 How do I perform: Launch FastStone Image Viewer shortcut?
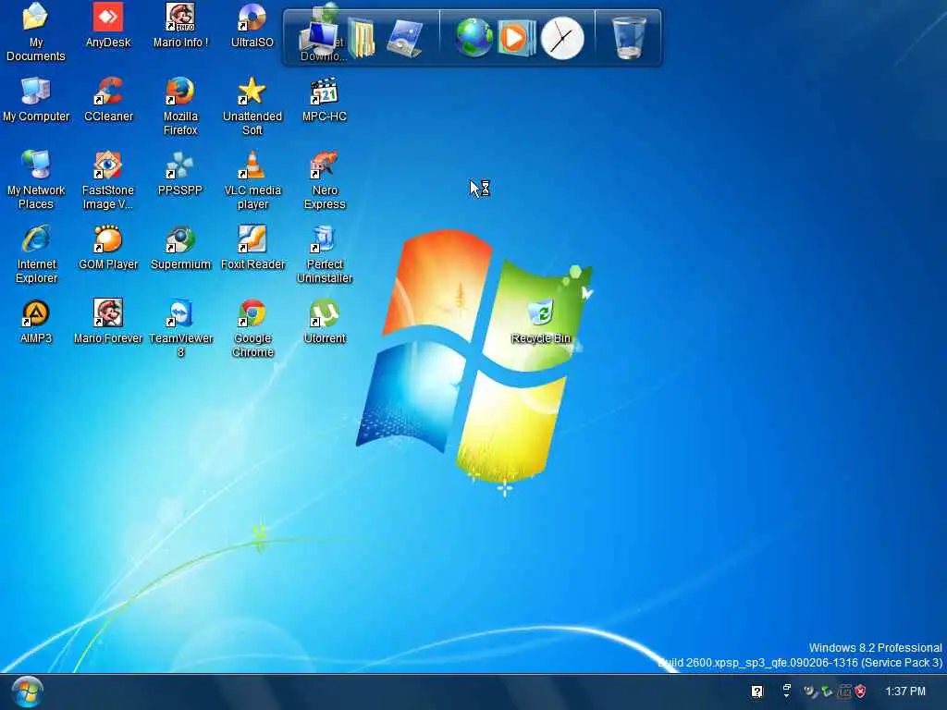(x=107, y=180)
